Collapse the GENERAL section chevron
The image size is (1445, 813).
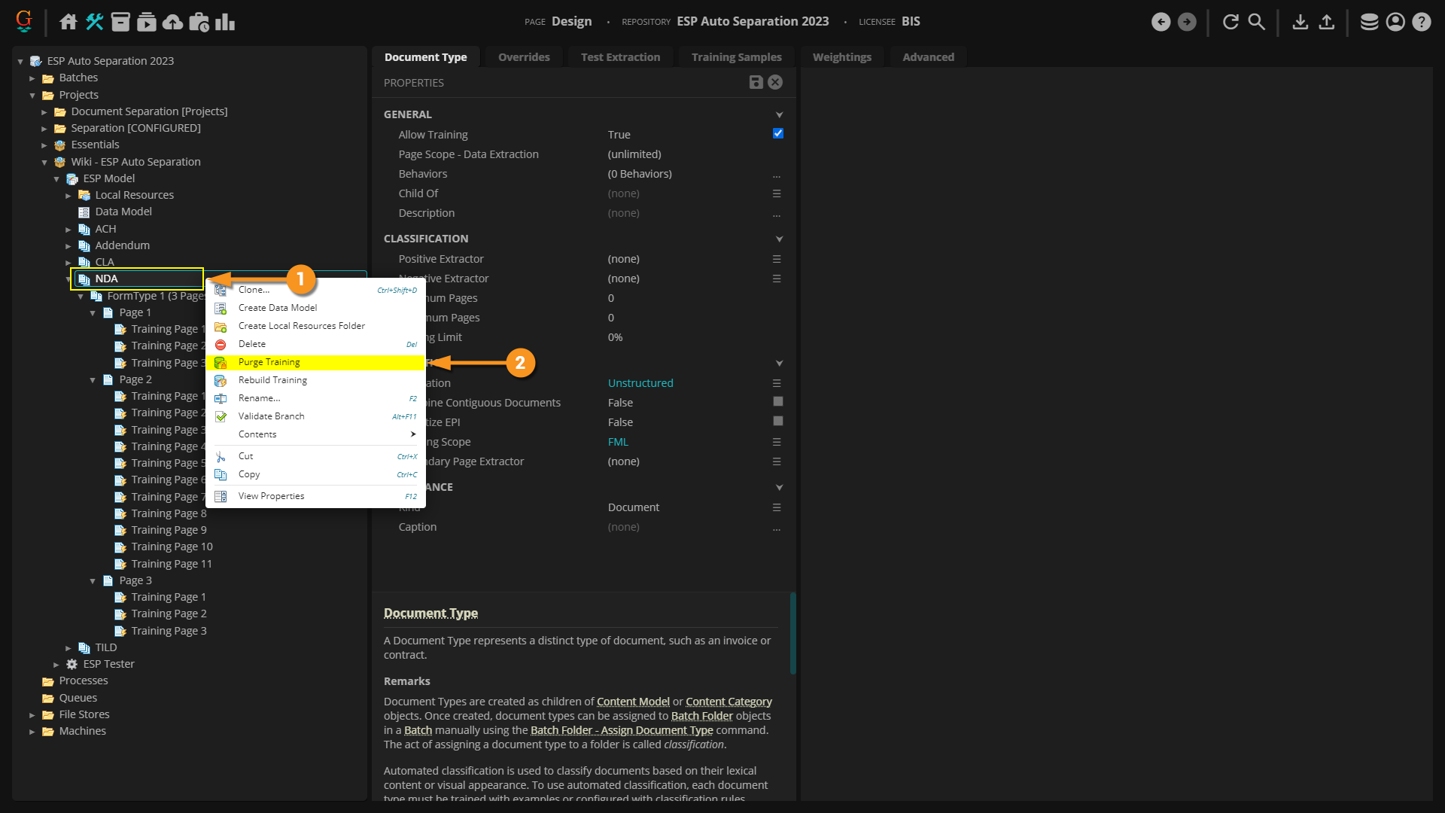[779, 114]
